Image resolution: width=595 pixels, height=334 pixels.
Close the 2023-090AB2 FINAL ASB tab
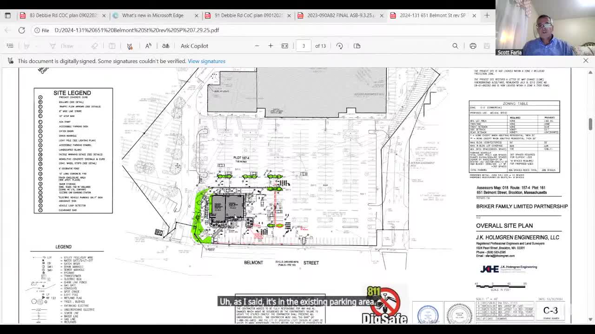pyautogui.click(x=382, y=15)
